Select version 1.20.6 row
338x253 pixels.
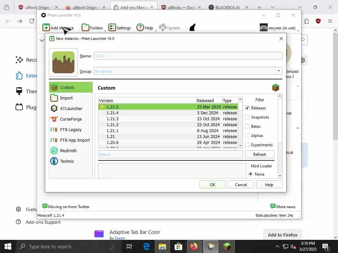[168, 142]
